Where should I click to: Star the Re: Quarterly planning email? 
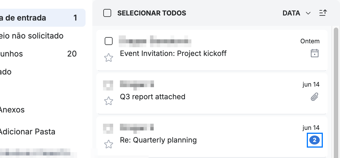(x=109, y=145)
